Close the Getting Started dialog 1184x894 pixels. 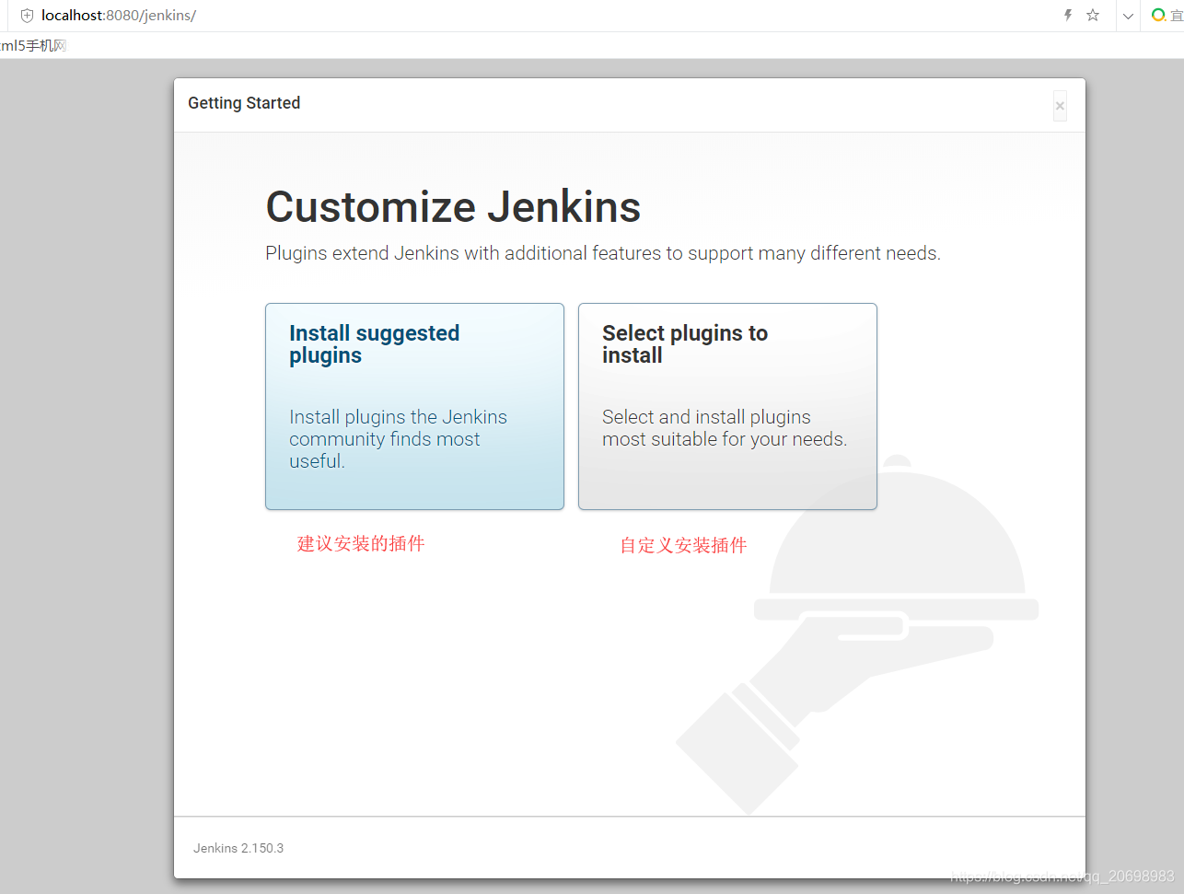click(x=1060, y=106)
